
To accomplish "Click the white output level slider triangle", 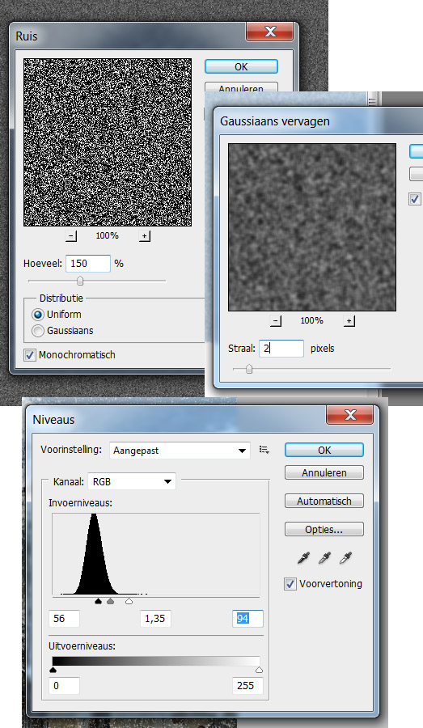I will 259,670.
